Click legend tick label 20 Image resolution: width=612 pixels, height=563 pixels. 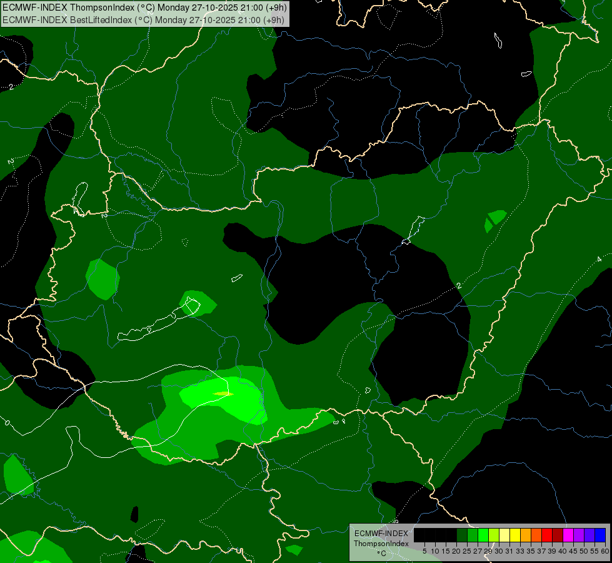[x=456, y=551]
